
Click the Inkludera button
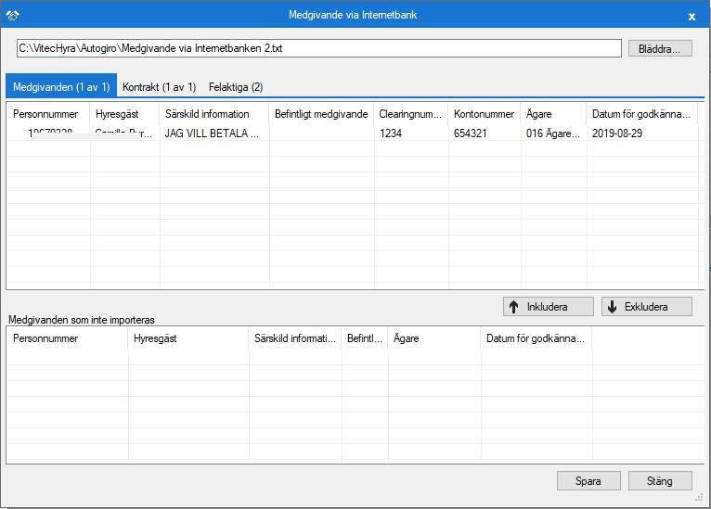(x=549, y=307)
